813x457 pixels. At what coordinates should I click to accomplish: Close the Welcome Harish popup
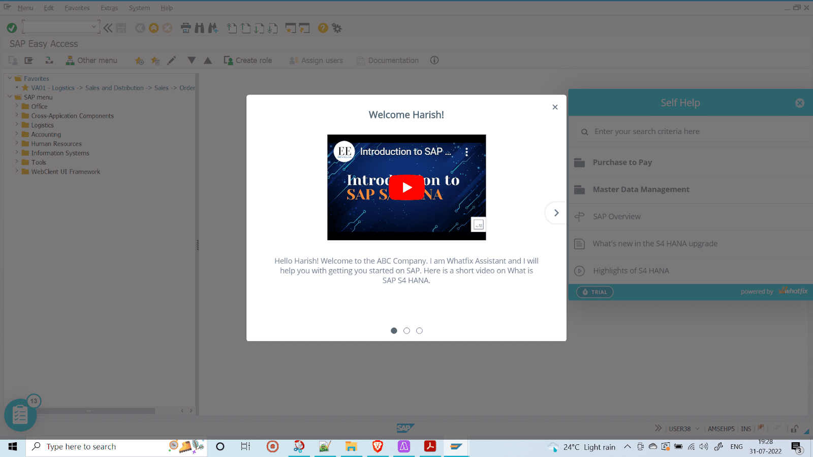[555, 107]
